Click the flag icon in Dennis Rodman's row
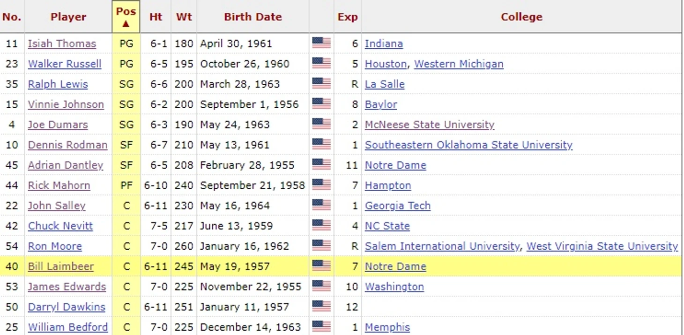 (x=321, y=144)
